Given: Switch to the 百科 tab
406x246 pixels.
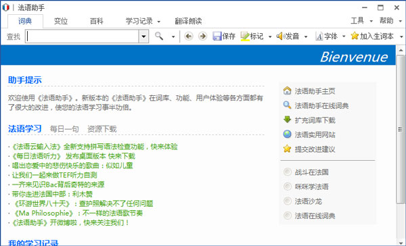Looking at the screenshot, I should [x=97, y=21].
